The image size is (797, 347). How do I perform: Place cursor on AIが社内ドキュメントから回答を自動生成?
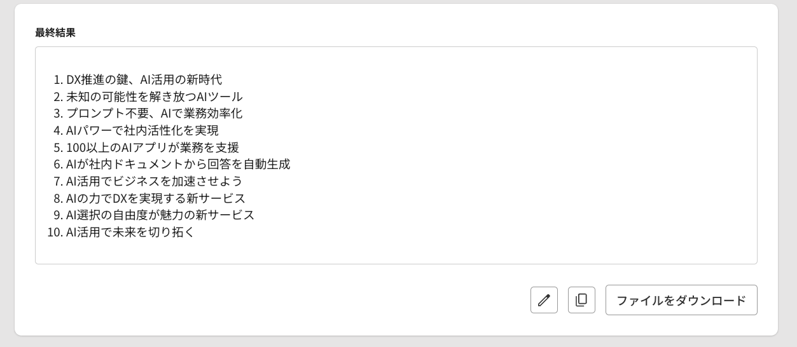[178, 164]
